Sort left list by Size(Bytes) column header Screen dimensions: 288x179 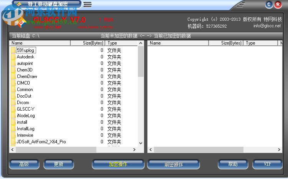click(x=88, y=43)
